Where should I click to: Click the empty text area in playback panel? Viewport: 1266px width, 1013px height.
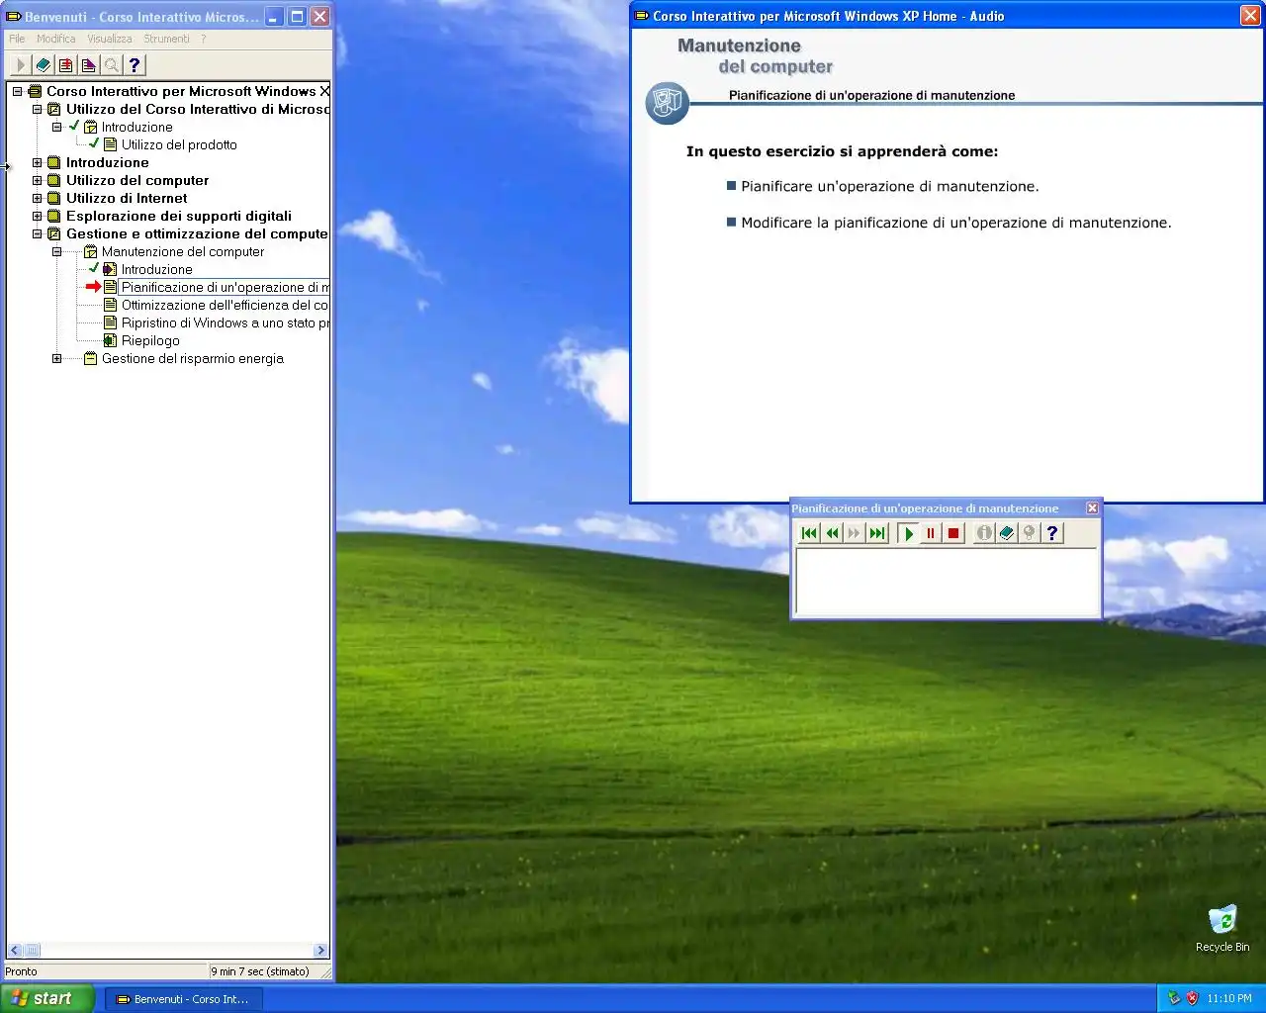pyautogui.click(x=947, y=582)
